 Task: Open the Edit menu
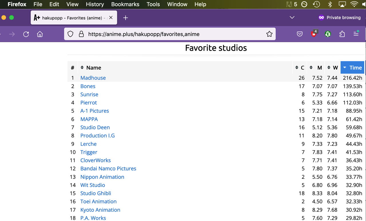[54, 4]
